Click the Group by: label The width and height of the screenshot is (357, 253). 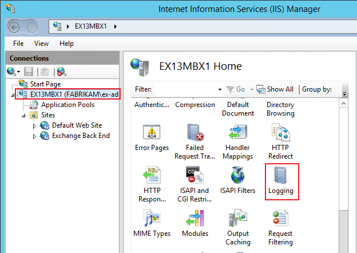317,89
